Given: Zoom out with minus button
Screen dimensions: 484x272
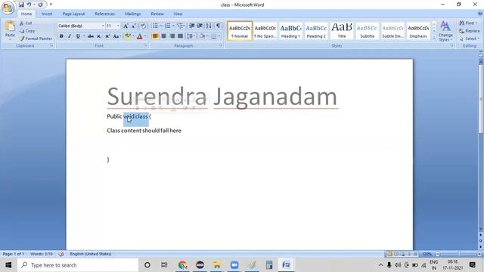Looking at the screenshot, I should 437,254.
